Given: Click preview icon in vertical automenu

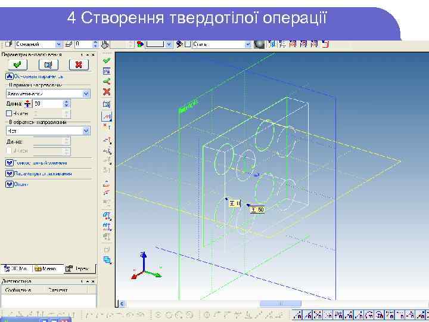Looking at the screenshot, I should [107, 104].
